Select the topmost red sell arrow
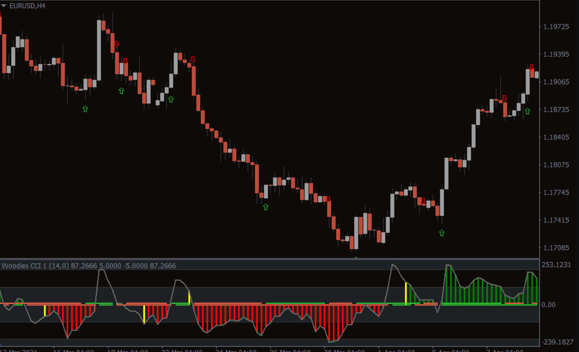The image size is (579, 352). point(116,44)
